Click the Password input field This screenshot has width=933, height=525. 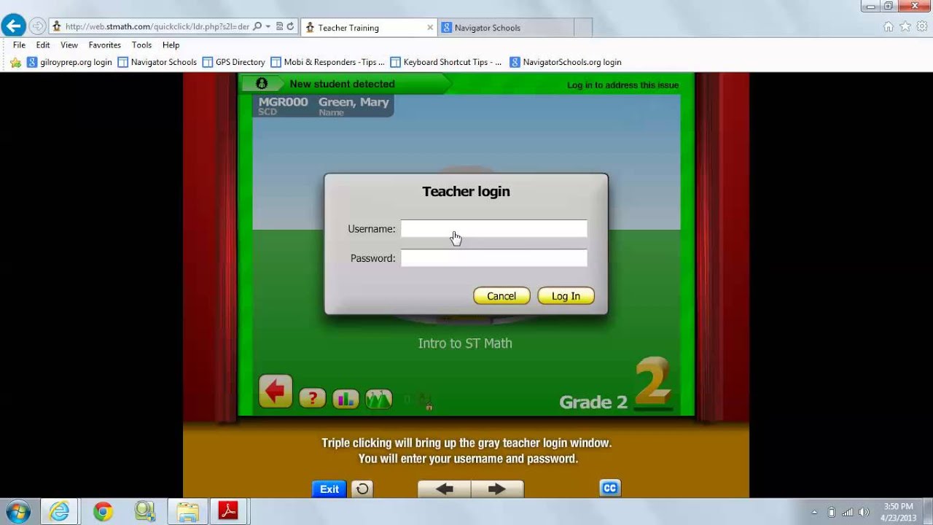coord(493,258)
